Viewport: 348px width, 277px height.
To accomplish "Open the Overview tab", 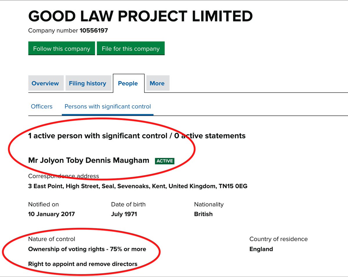I will 45,83.
